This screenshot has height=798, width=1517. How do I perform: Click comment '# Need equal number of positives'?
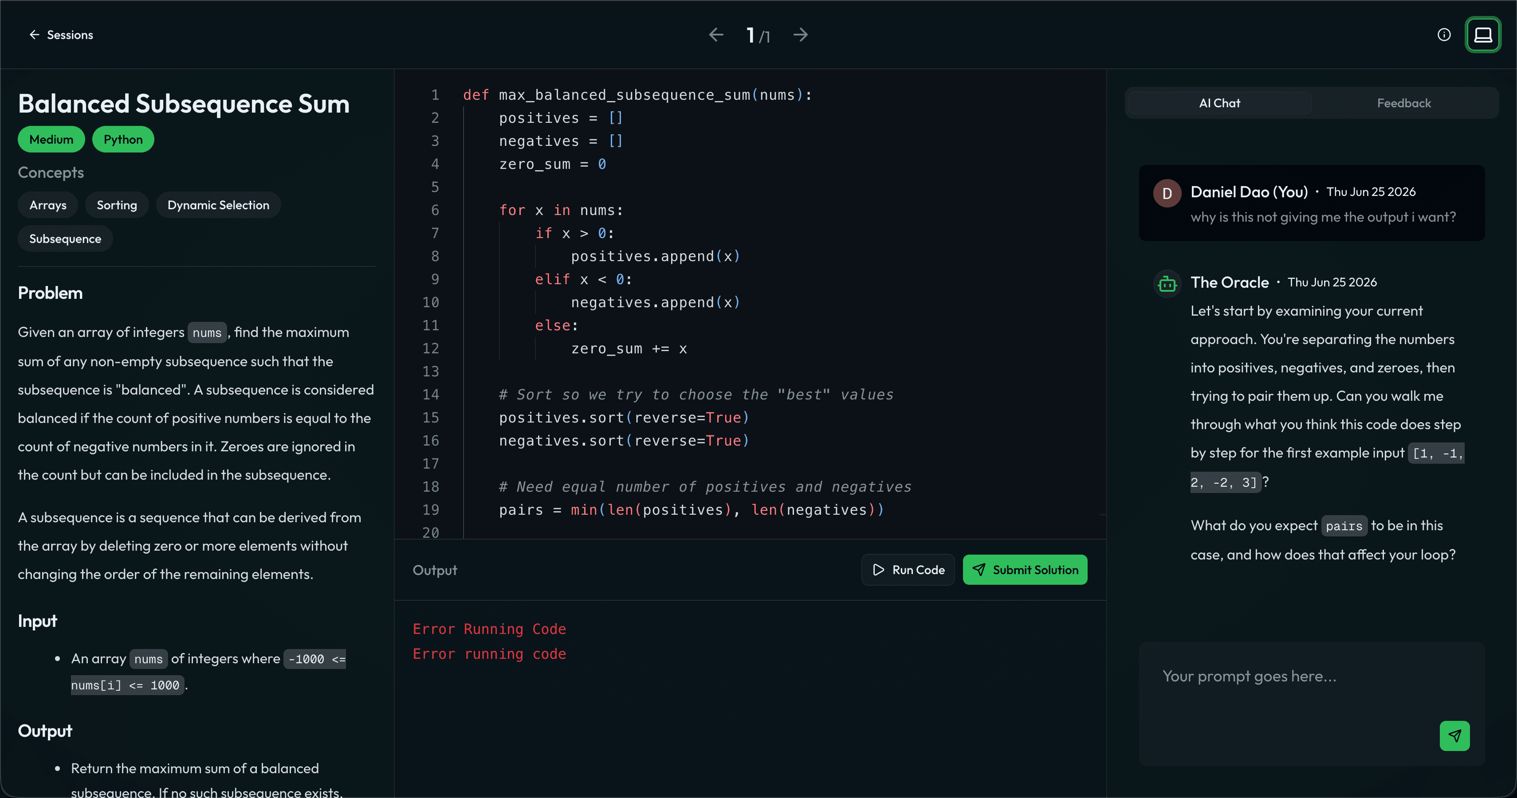pyautogui.click(x=705, y=487)
